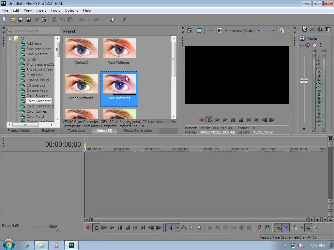Screen dimensions: 334x250
Task: Click the Video Output FX icon in preview
Action: coord(210,31)
